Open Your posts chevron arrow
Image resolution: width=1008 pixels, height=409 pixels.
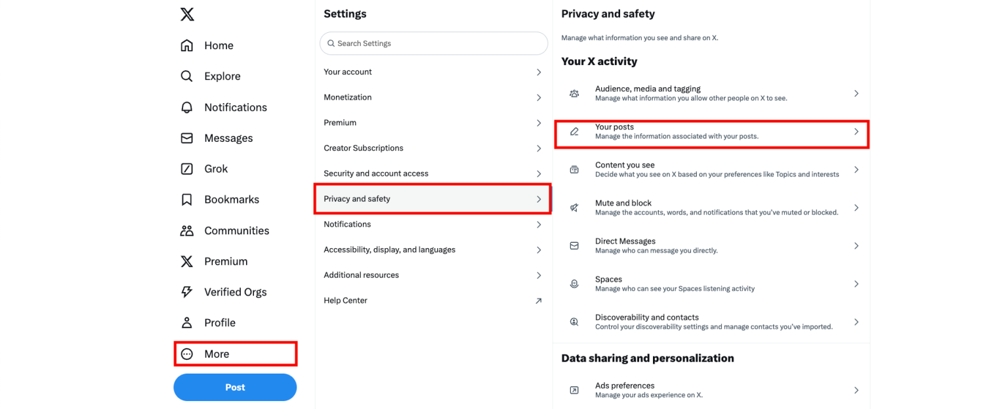click(856, 132)
